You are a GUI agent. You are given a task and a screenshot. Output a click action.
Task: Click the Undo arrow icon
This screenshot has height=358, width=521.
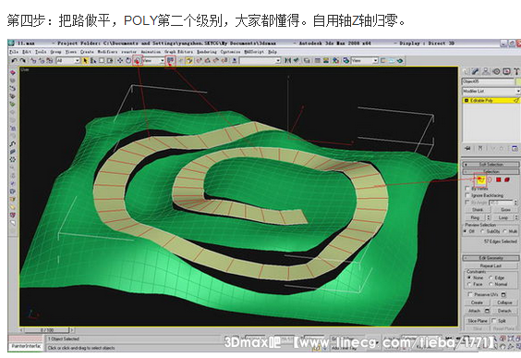pos(14,60)
